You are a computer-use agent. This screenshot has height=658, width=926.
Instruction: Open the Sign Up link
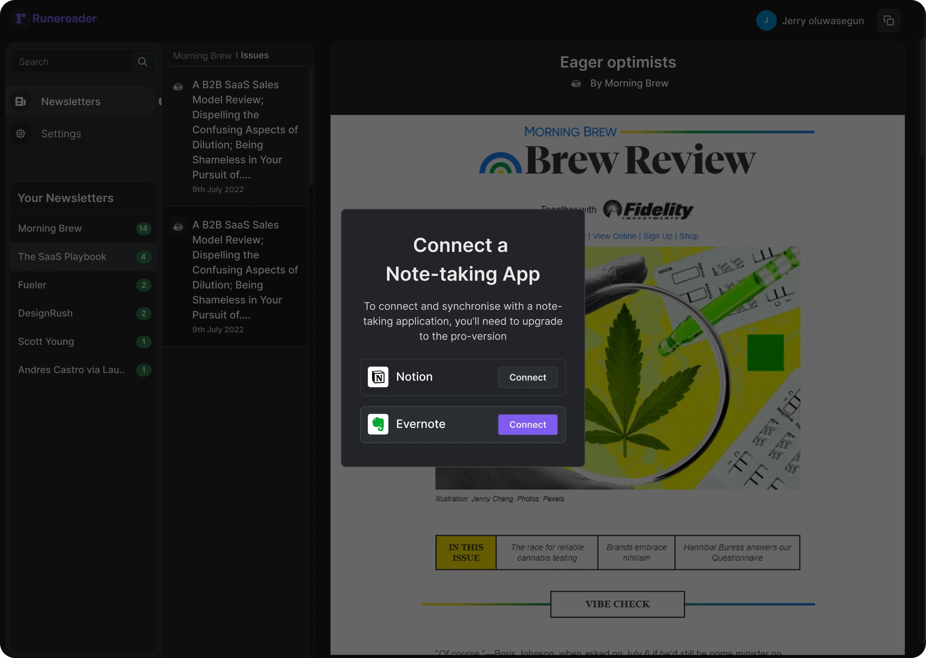[658, 236]
